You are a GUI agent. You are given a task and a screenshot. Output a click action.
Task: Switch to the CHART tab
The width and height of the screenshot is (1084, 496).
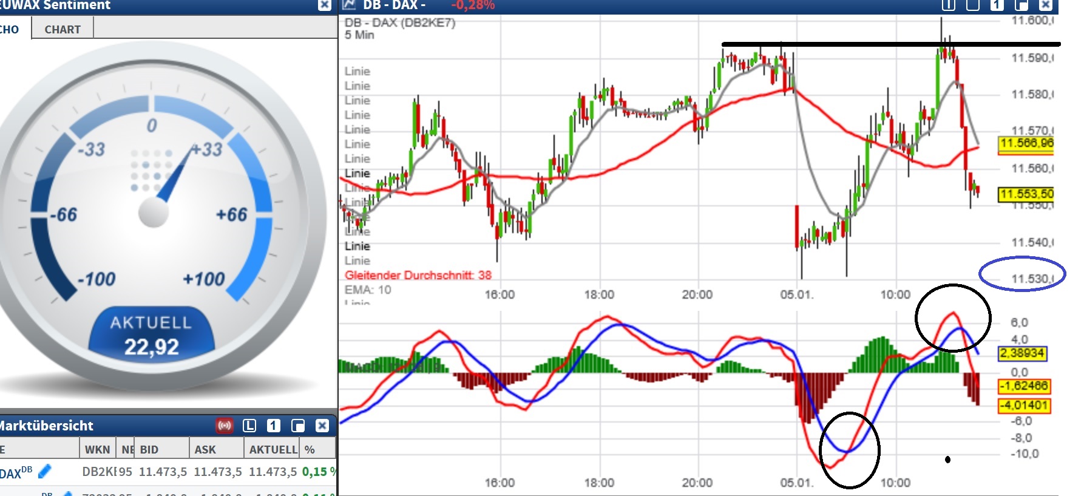(63, 29)
